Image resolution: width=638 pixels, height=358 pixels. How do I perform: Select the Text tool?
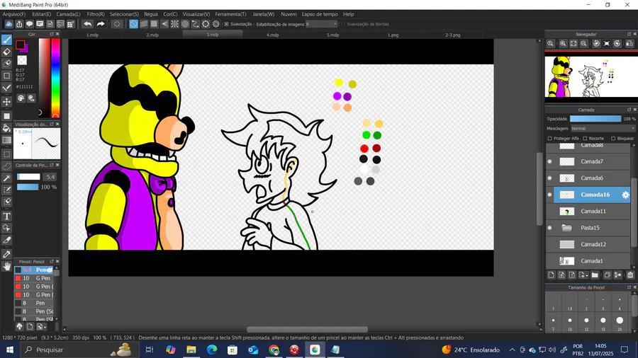coord(6,216)
